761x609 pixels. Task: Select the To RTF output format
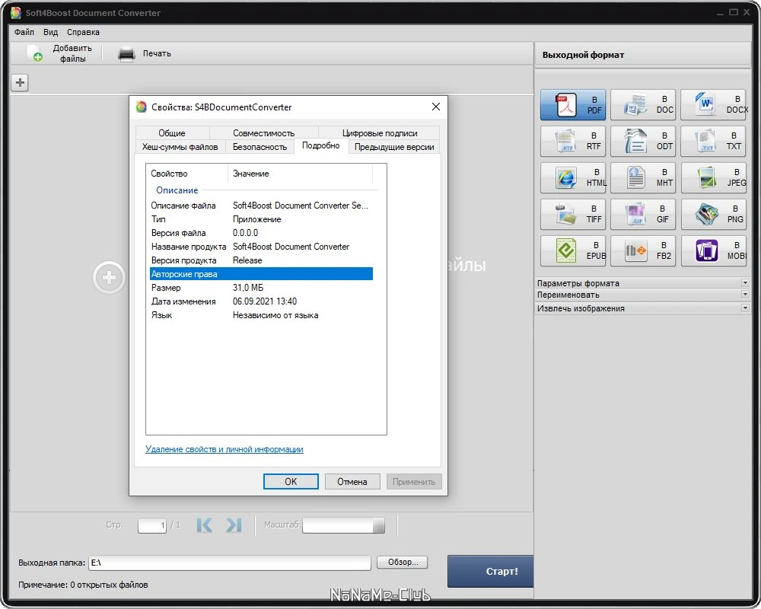tap(573, 141)
